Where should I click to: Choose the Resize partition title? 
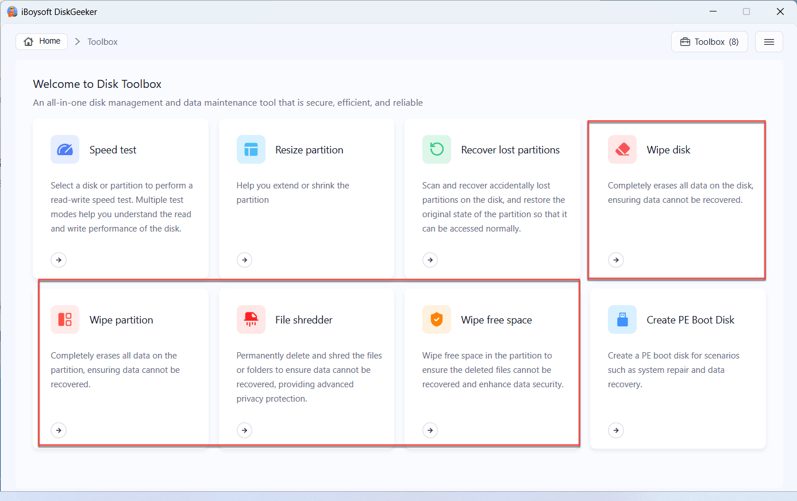pyautogui.click(x=309, y=150)
